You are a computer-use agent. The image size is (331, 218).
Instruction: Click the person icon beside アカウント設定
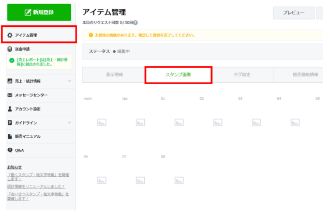10,109
